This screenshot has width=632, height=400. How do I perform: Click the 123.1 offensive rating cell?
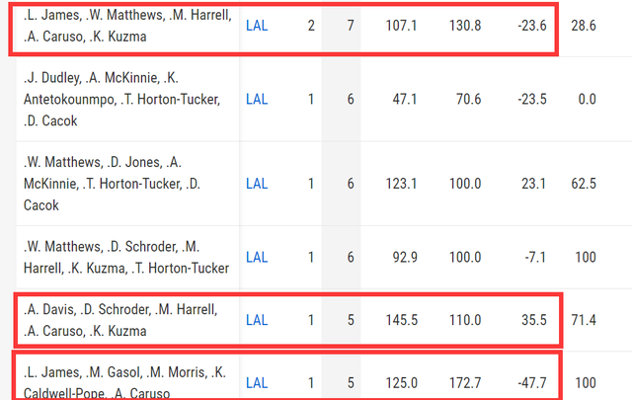(402, 184)
